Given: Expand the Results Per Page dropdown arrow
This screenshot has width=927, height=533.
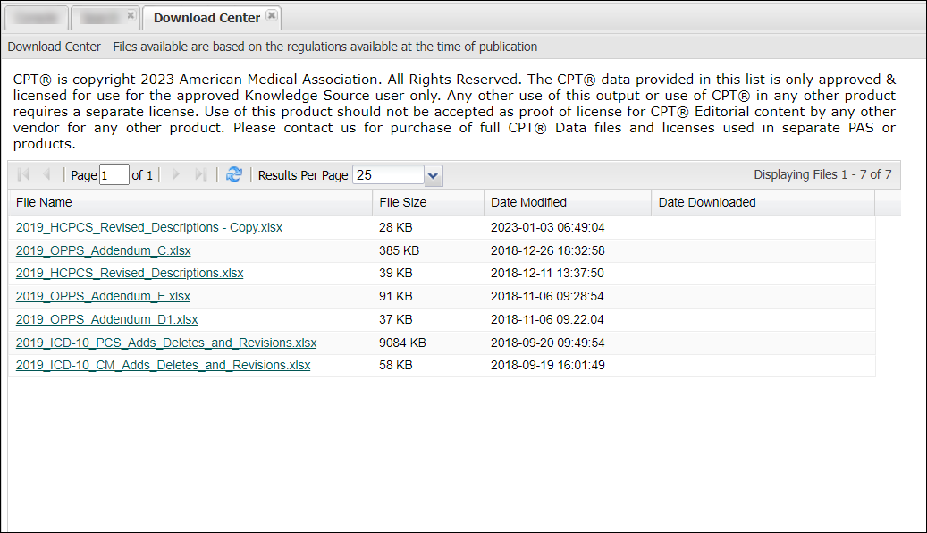Looking at the screenshot, I should coord(434,175).
